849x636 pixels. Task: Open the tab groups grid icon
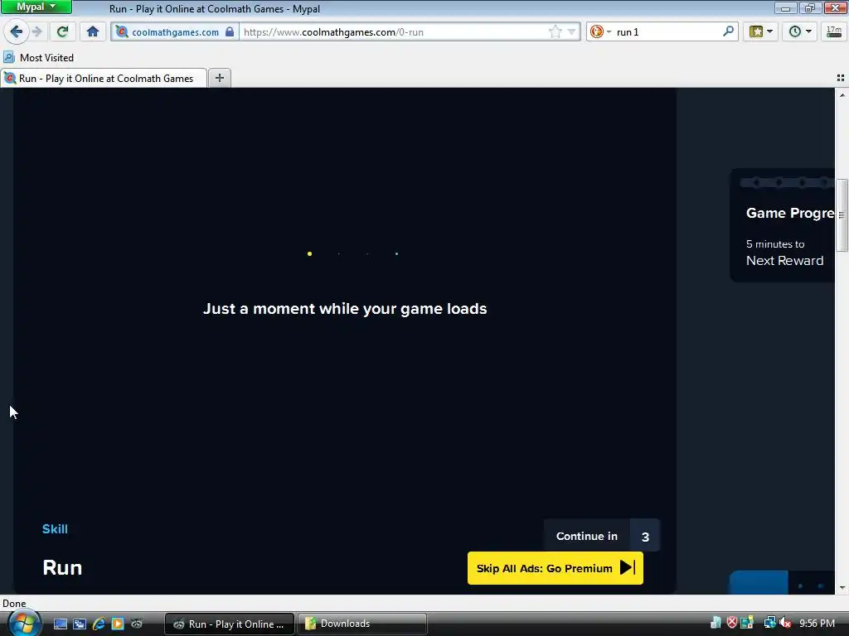coord(841,78)
